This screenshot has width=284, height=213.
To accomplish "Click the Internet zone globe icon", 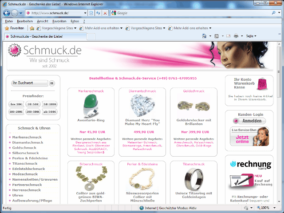I will point(142,208).
